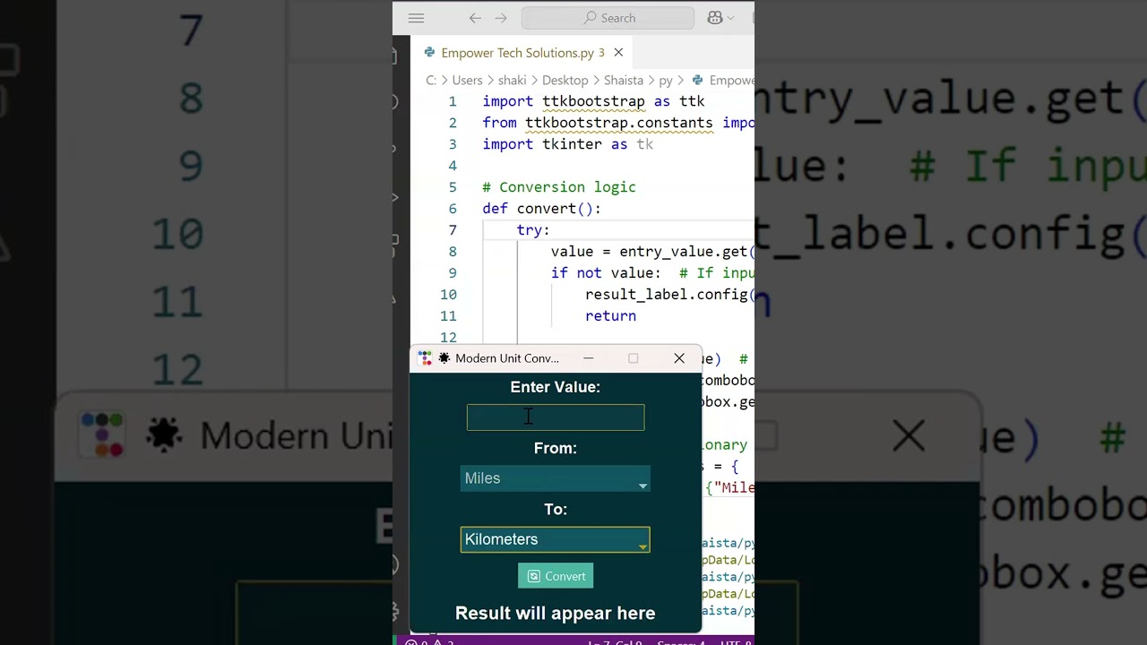This screenshot has width=1147, height=645.
Task: Click the 'From:' label
Action: (x=556, y=448)
